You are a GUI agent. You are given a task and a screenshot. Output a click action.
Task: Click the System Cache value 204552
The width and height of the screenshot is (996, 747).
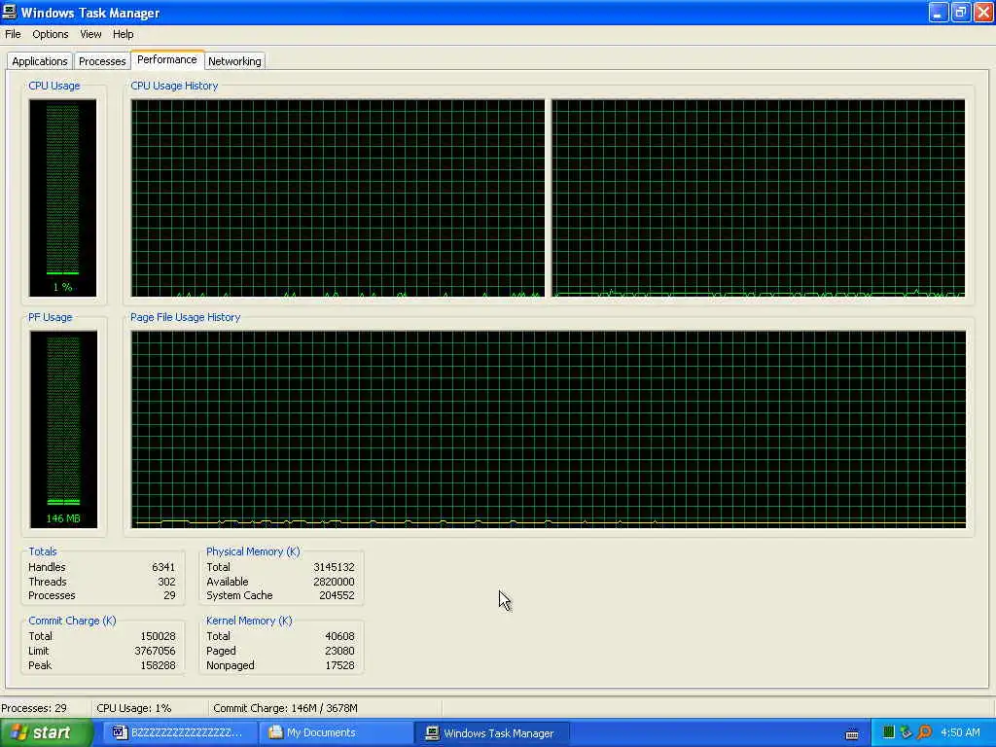(x=337, y=596)
